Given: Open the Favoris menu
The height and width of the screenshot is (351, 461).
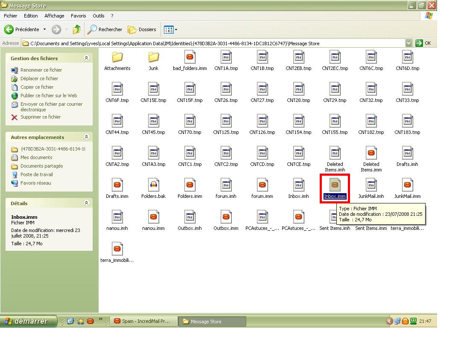Looking at the screenshot, I should click(78, 16).
